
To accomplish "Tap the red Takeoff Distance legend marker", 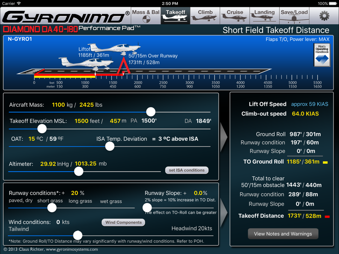I will 327,217.
